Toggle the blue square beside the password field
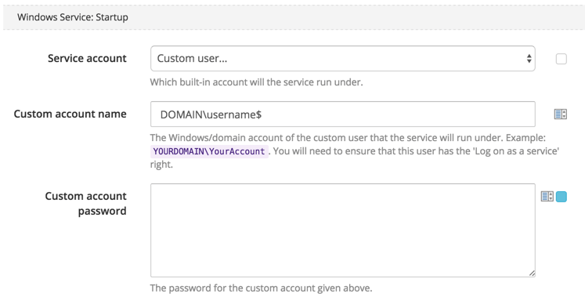This screenshot has width=585, height=301. pos(562,197)
